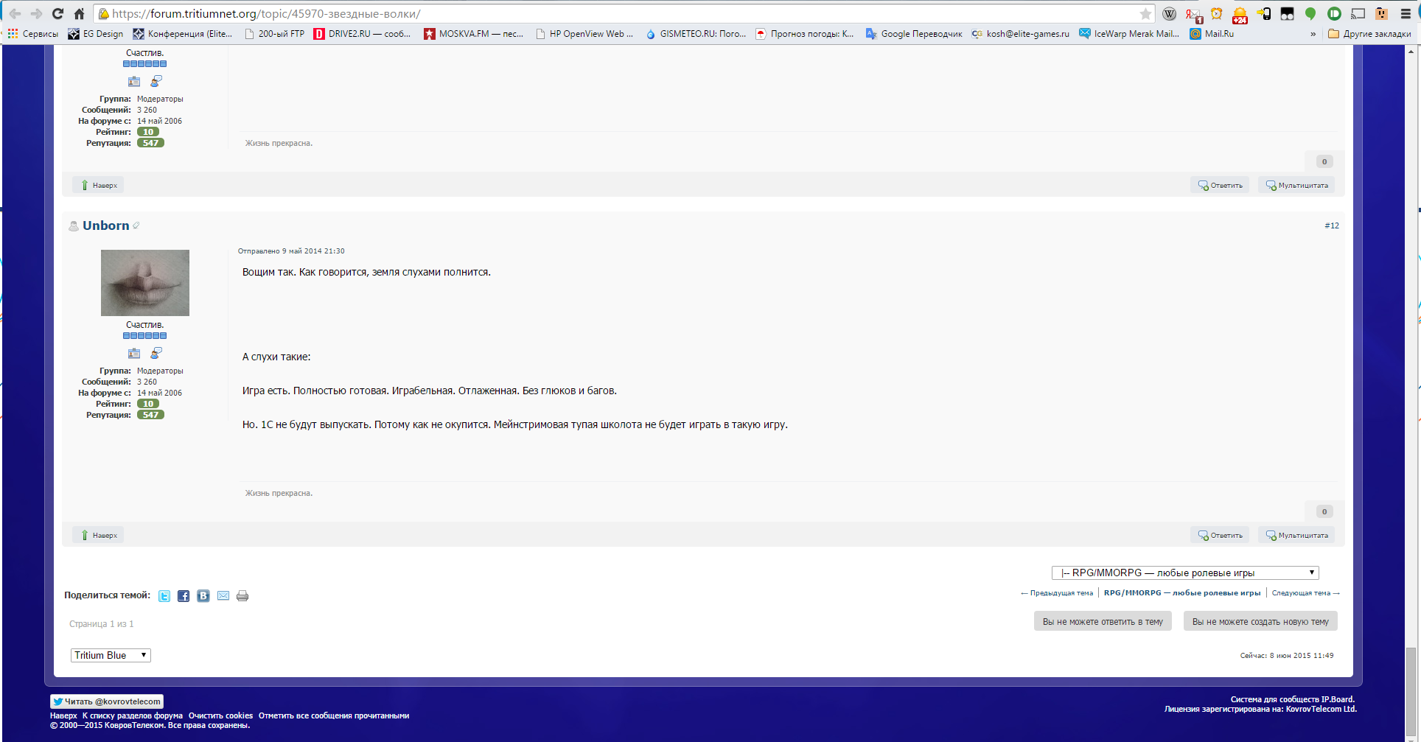Share topic via the Twitter icon
The image size is (1421, 742).
[x=164, y=596]
